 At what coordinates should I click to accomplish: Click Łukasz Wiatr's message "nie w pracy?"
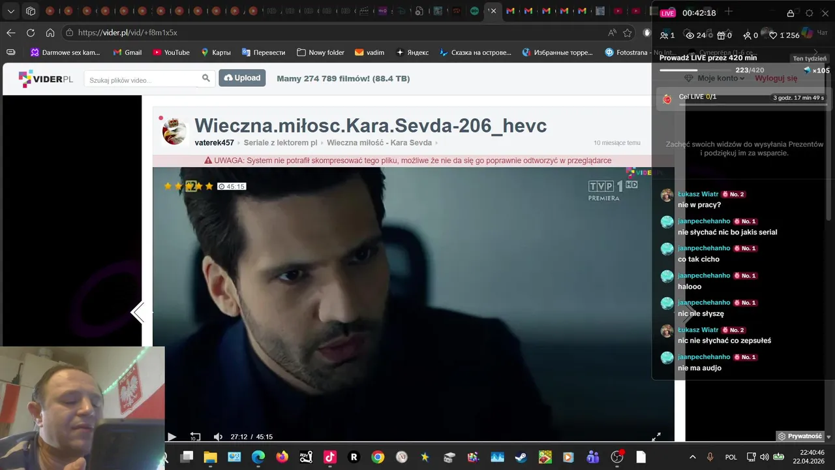coord(699,205)
